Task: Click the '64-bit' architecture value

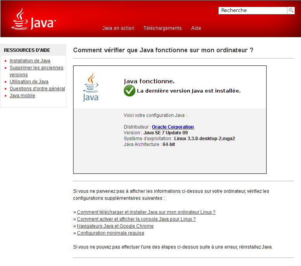Action: pyautogui.click(x=169, y=144)
